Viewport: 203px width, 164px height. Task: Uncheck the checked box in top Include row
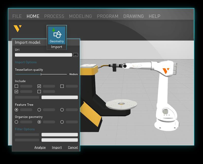[39, 86]
